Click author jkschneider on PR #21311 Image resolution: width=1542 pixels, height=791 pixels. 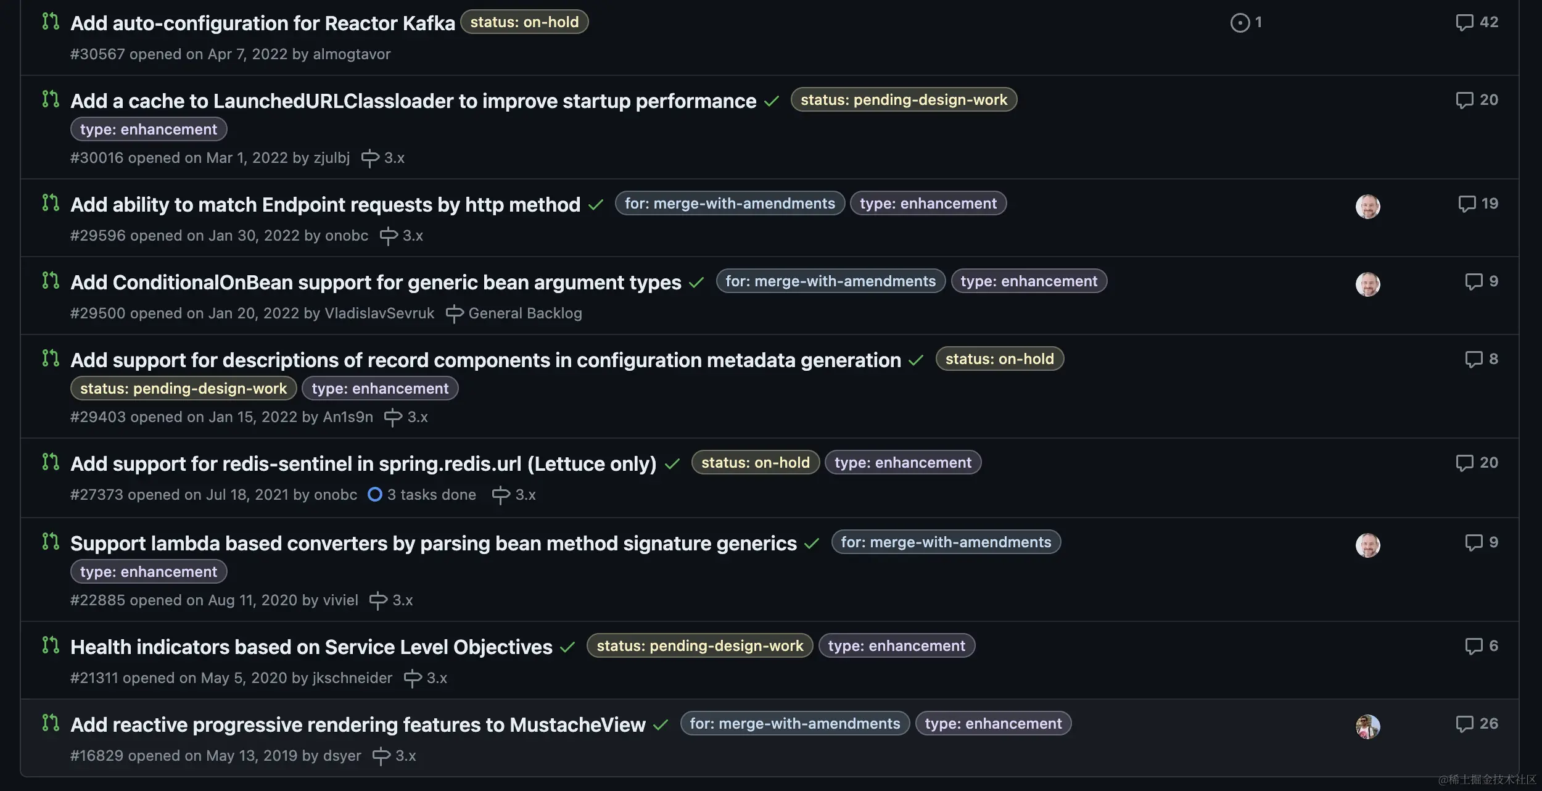click(352, 678)
